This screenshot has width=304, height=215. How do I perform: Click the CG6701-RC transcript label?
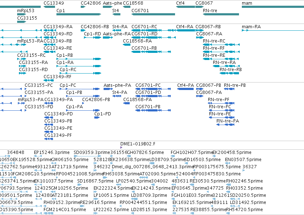[x=144, y=26]
